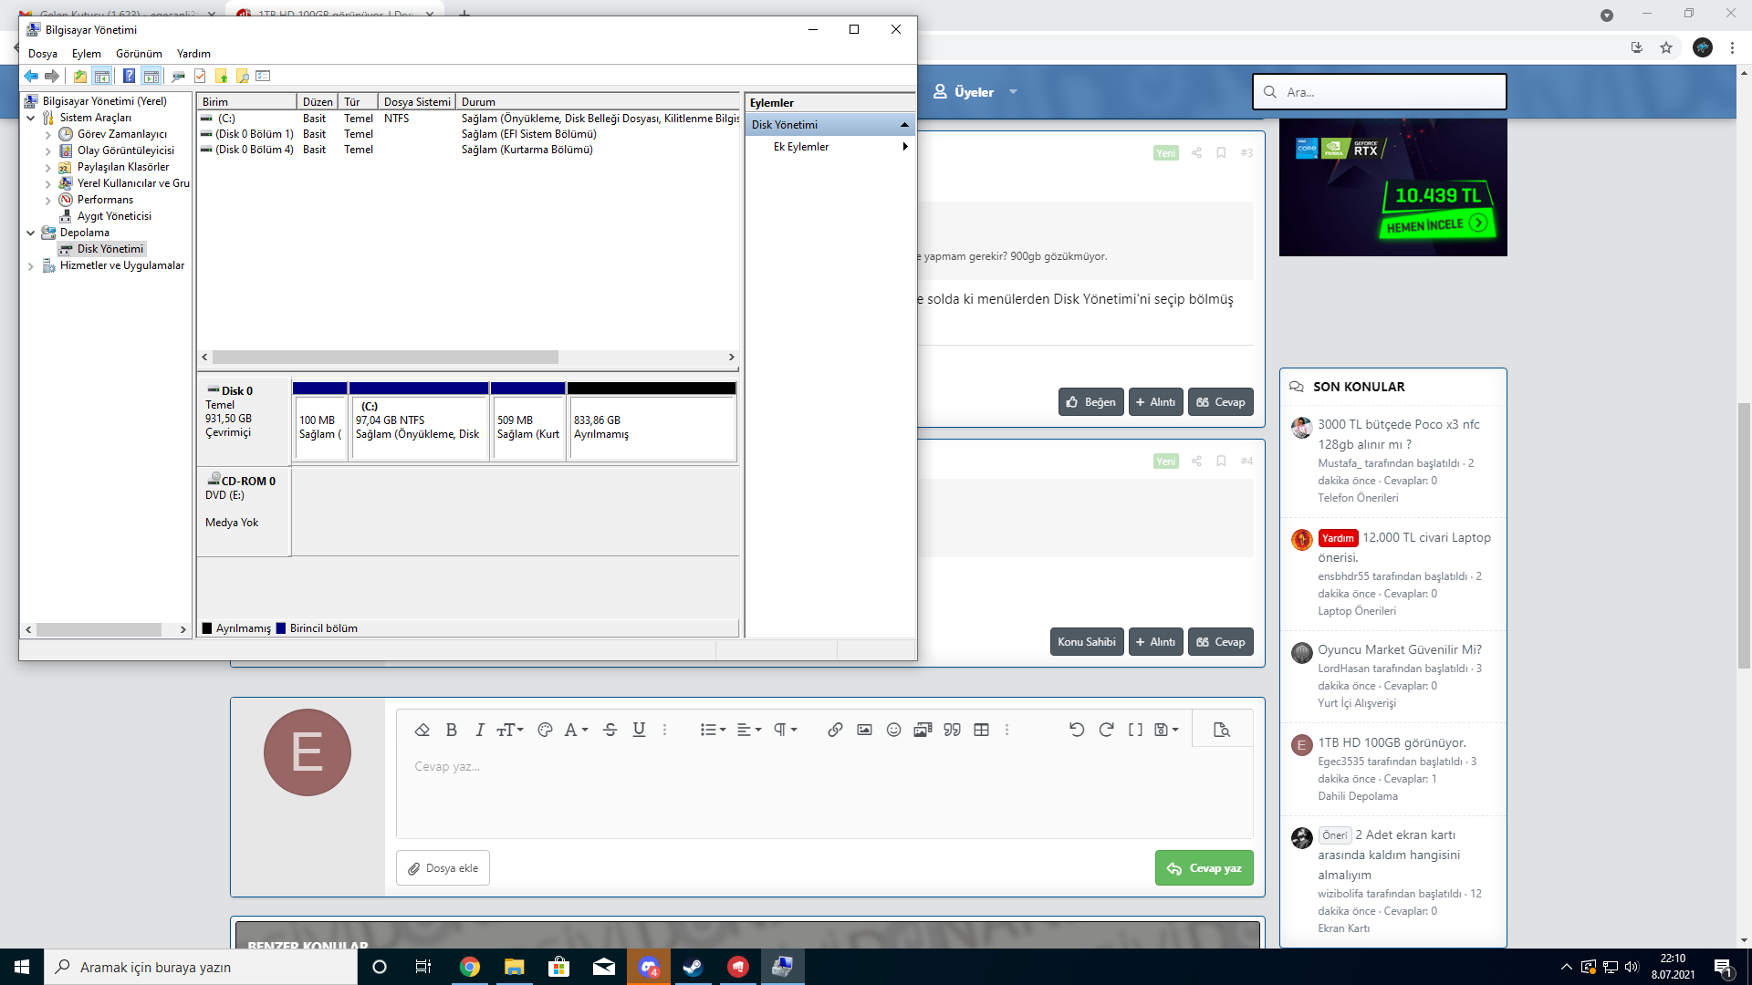Toggle Show/Hide Console Tree toolbar button
This screenshot has height=985, width=1752.
102,77
